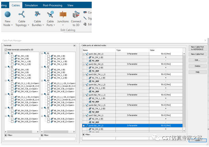Image resolution: width=209 pixels, height=147 pixels.
Task: Click terminal icon of N1_SW_2 (B) under port2
Action: tap(90, 67)
